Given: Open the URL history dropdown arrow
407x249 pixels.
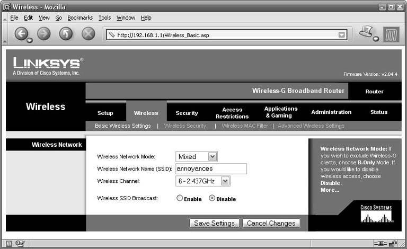Looking at the screenshot, I should pyautogui.click(x=342, y=35).
